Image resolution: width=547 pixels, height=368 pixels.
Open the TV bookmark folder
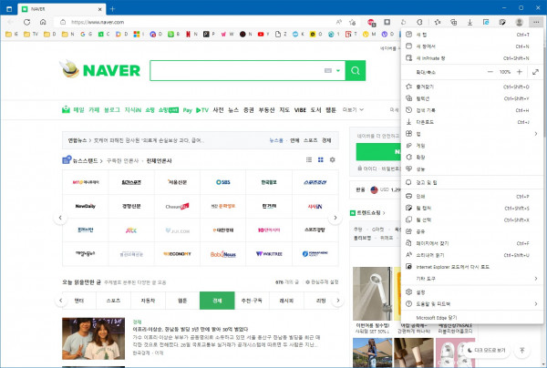31,34
